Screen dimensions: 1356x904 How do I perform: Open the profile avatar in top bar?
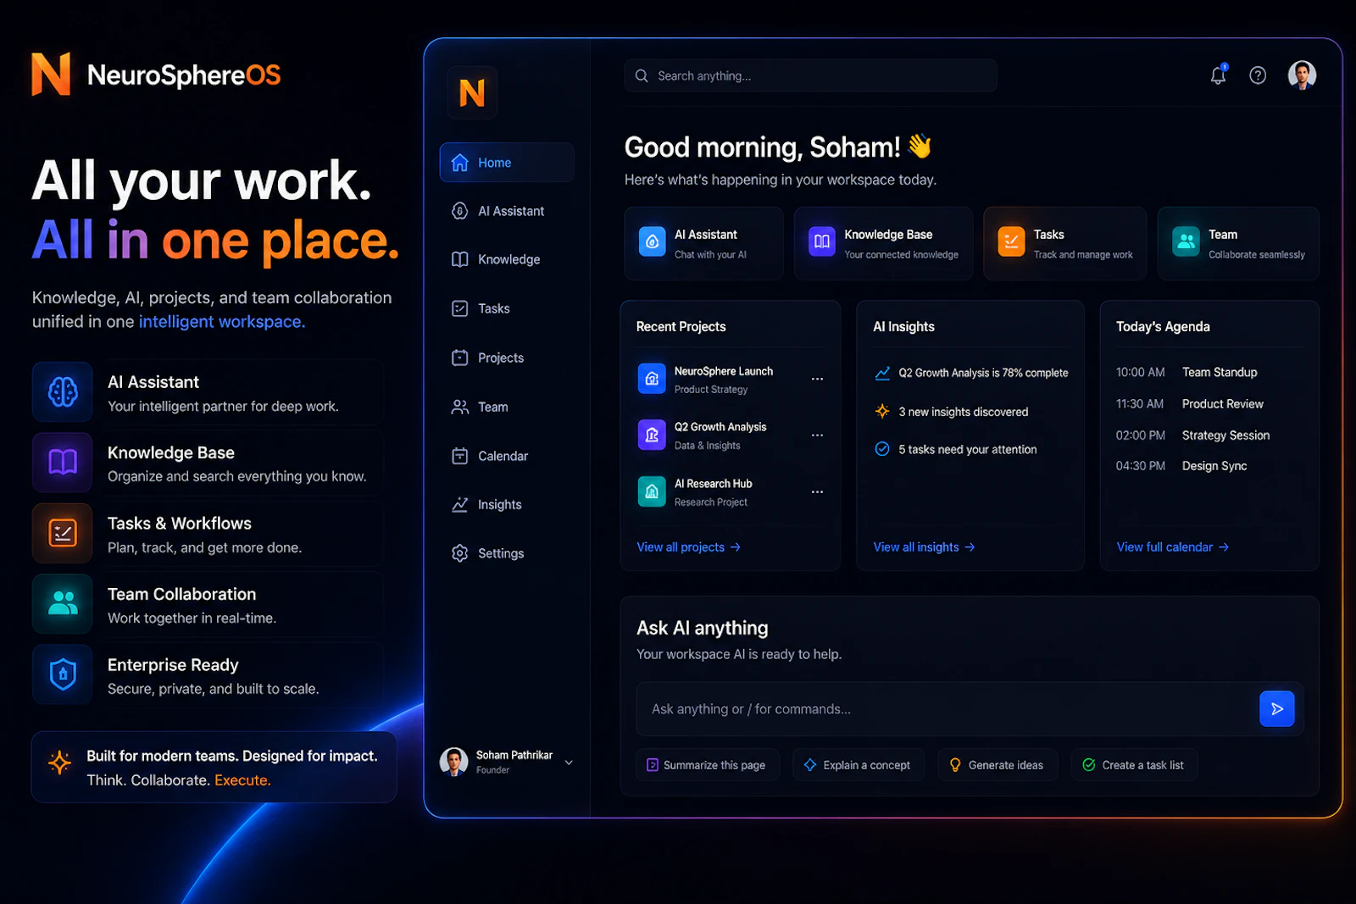coord(1302,75)
